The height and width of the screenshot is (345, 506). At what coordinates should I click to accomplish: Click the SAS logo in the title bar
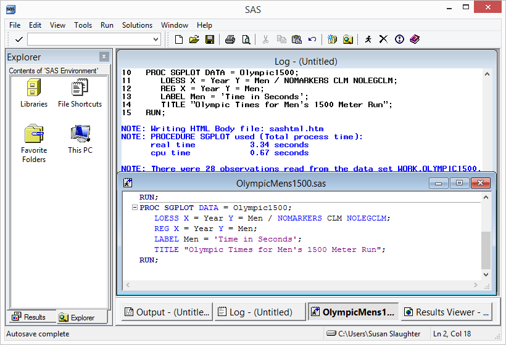[x=10, y=9]
